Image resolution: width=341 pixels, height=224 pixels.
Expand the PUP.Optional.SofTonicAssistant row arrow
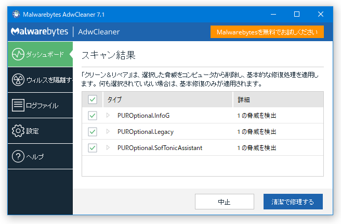(108, 147)
